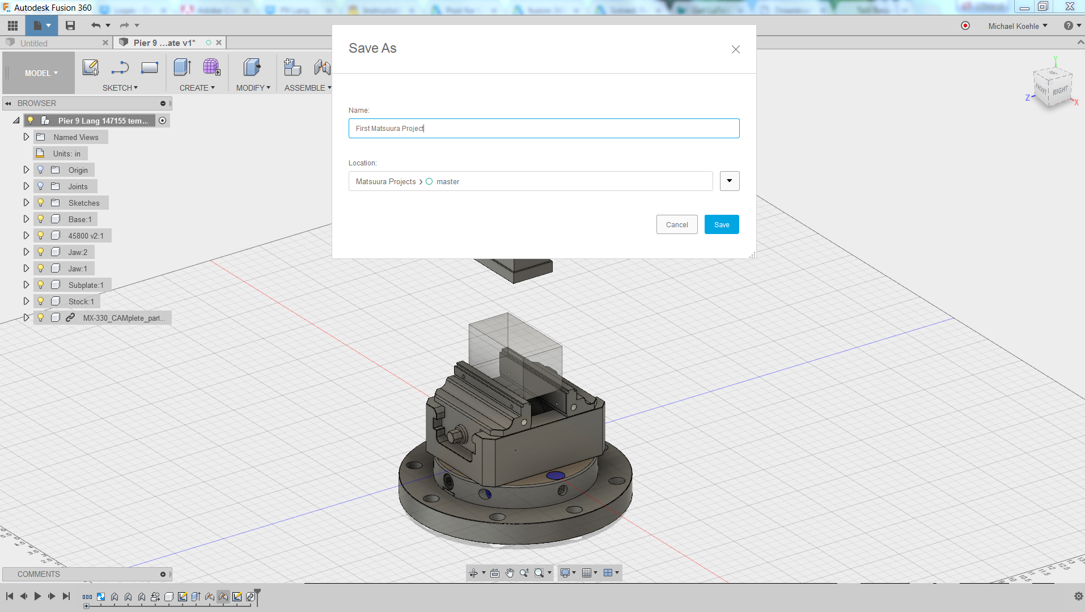
Task: Hide the Stock:1 component
Action: [x=40, y=301]
